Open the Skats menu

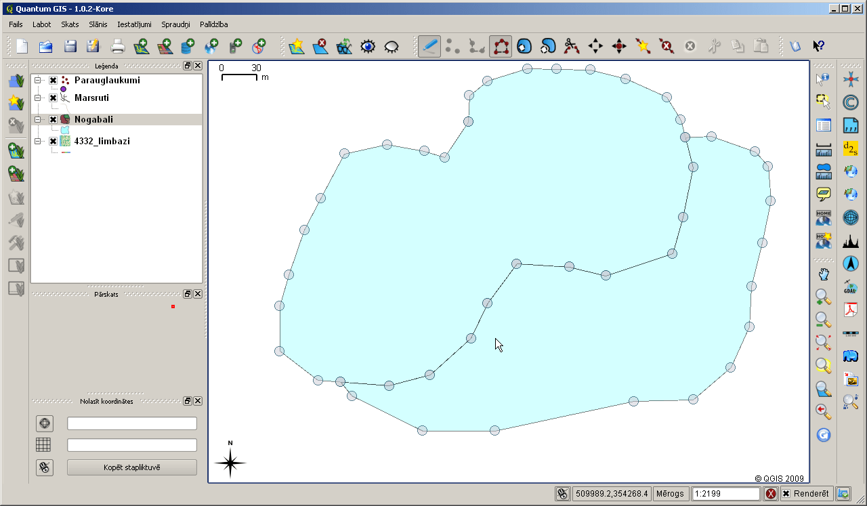pos(70,24)
